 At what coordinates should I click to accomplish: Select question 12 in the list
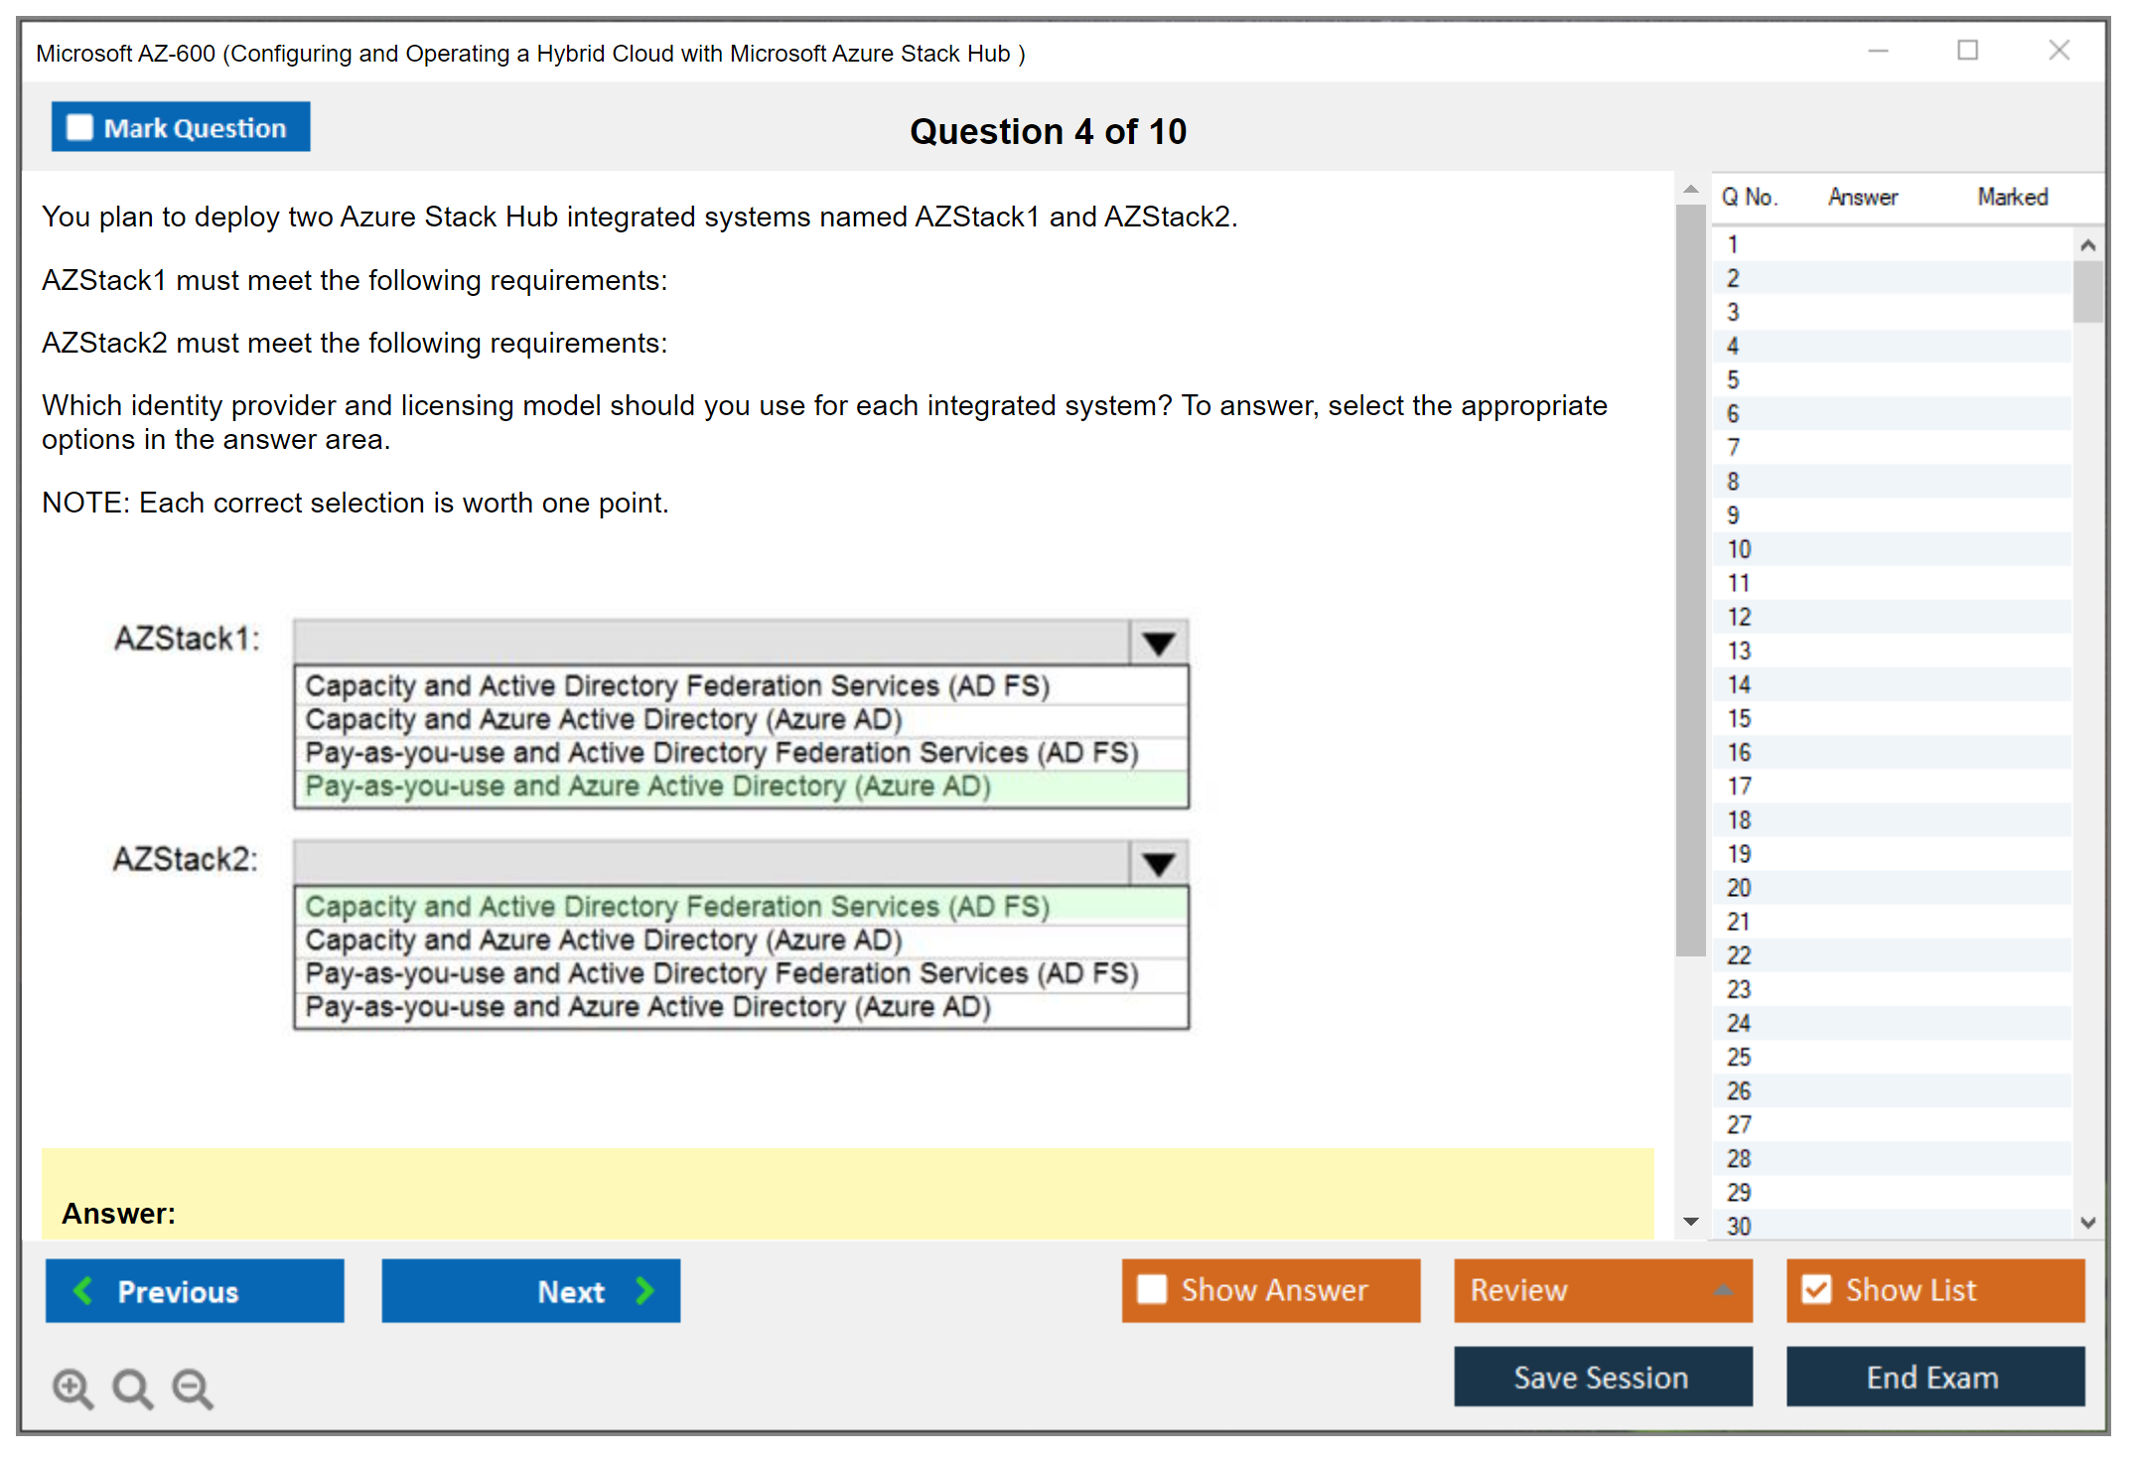(1740, 617)
